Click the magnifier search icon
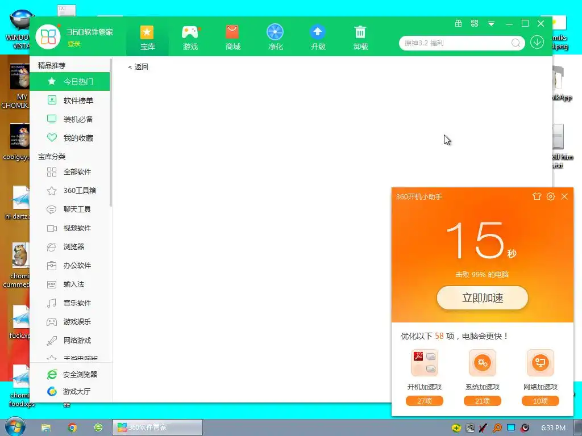 516,43
